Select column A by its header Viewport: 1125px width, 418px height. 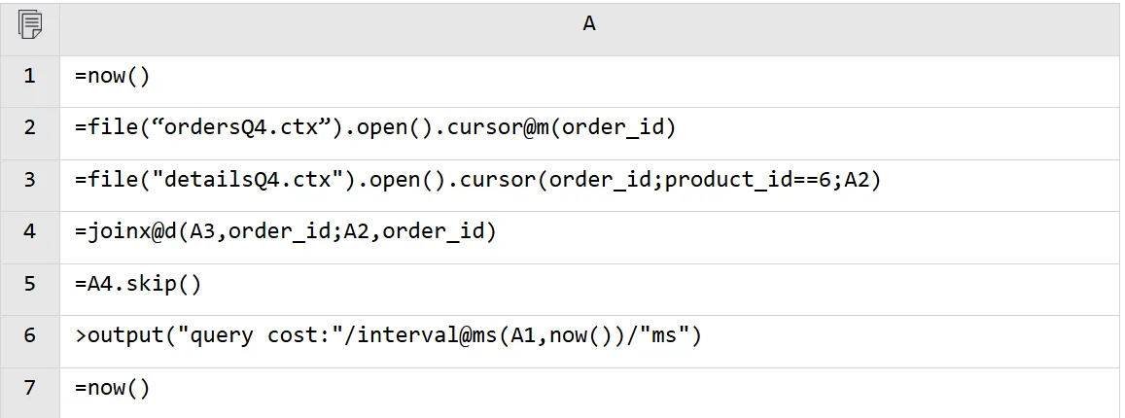click(x=588, y=24)
